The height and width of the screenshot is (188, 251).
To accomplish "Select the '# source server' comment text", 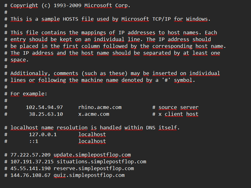I will coord(175,107).
